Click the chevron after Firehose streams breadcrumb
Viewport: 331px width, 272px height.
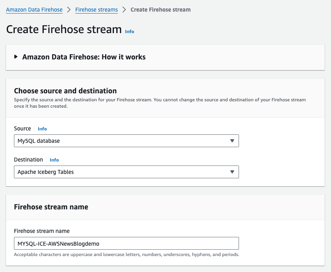pyautogui.click(x=124, y=10)
